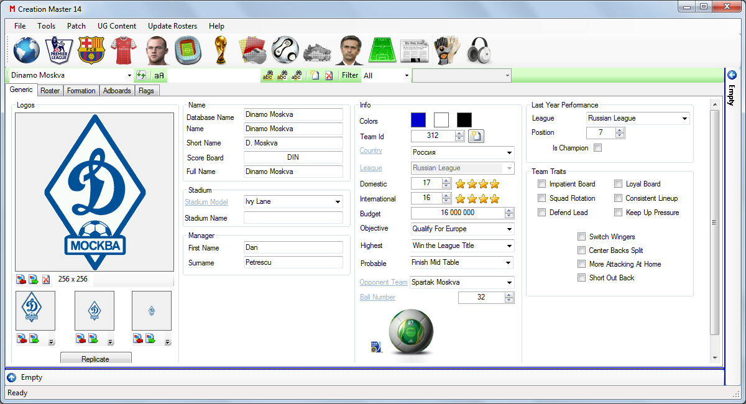Open the Manager editor Mourinho icon
746x404 pixels.
(350, 49)
